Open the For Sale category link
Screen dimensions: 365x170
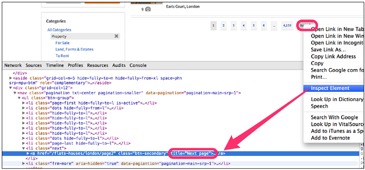tap(63, 43)
